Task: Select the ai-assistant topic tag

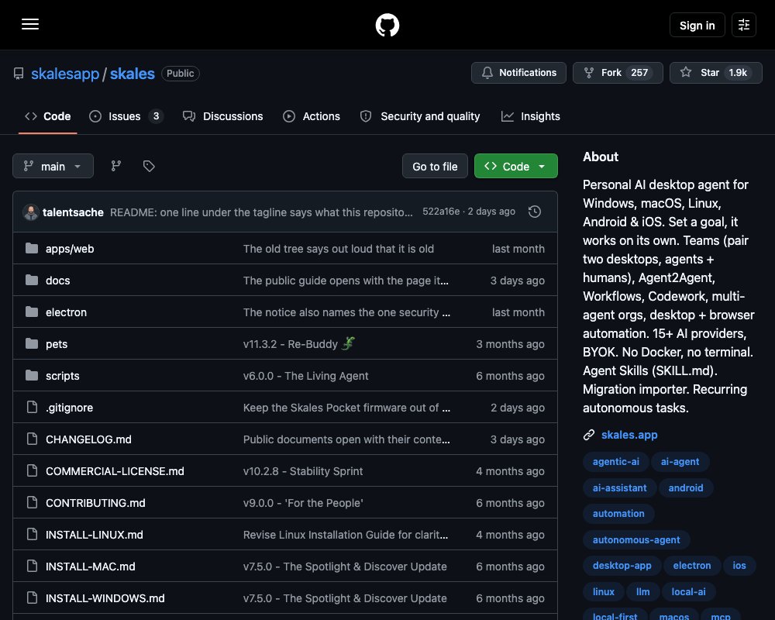Action: click(x=619, y=487)
